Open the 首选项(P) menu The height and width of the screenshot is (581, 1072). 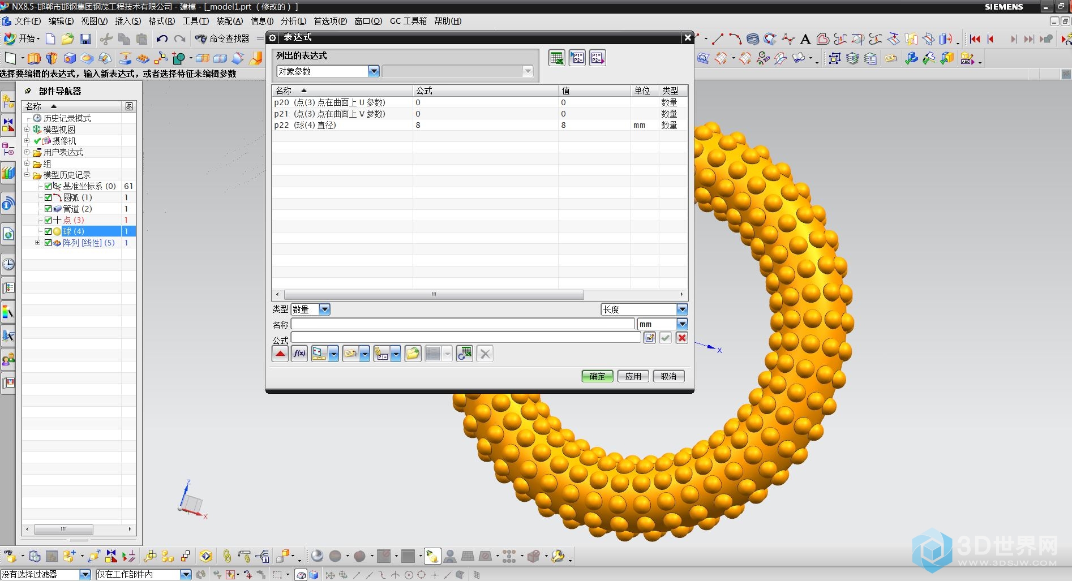point(331,21)
